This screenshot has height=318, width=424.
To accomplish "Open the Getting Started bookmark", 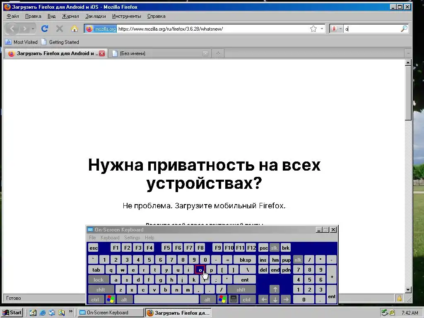I will click(x=60, y=42).
